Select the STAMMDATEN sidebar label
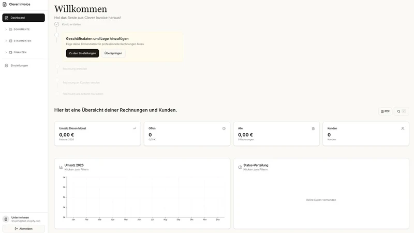The width and height of the screenshot is (414, 233). 22,41
